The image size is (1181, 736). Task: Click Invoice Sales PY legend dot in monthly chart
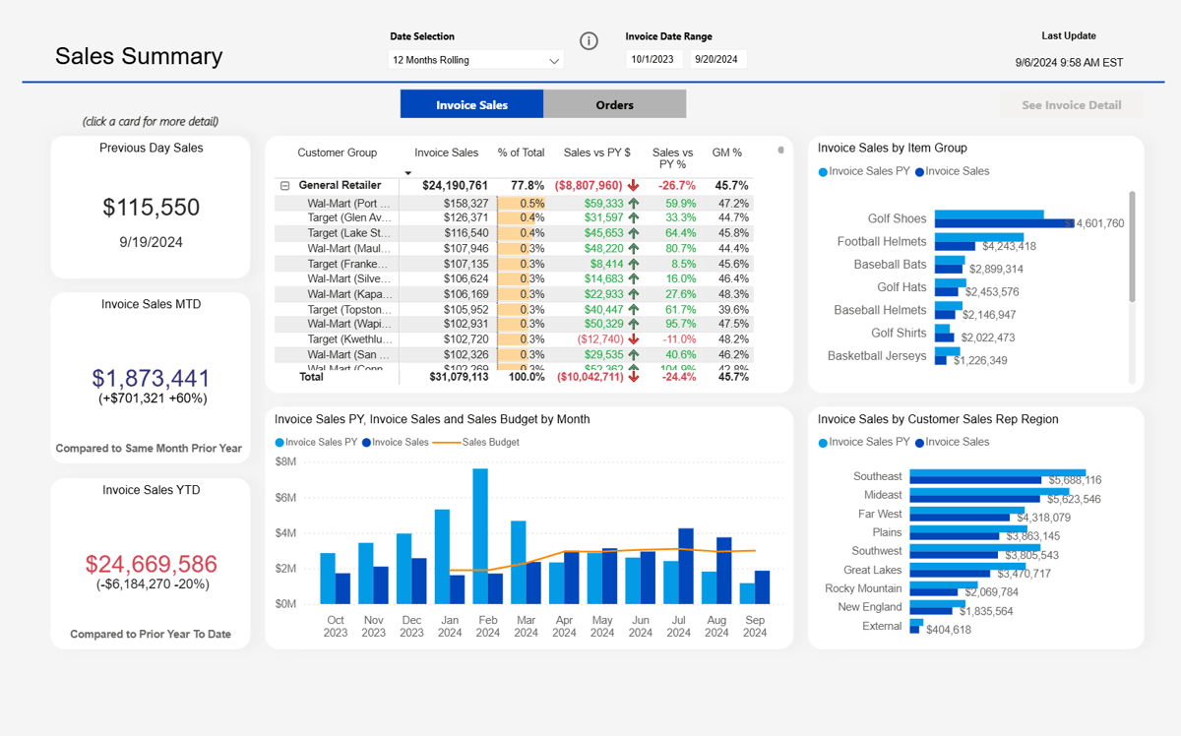(x=280, y=443)
